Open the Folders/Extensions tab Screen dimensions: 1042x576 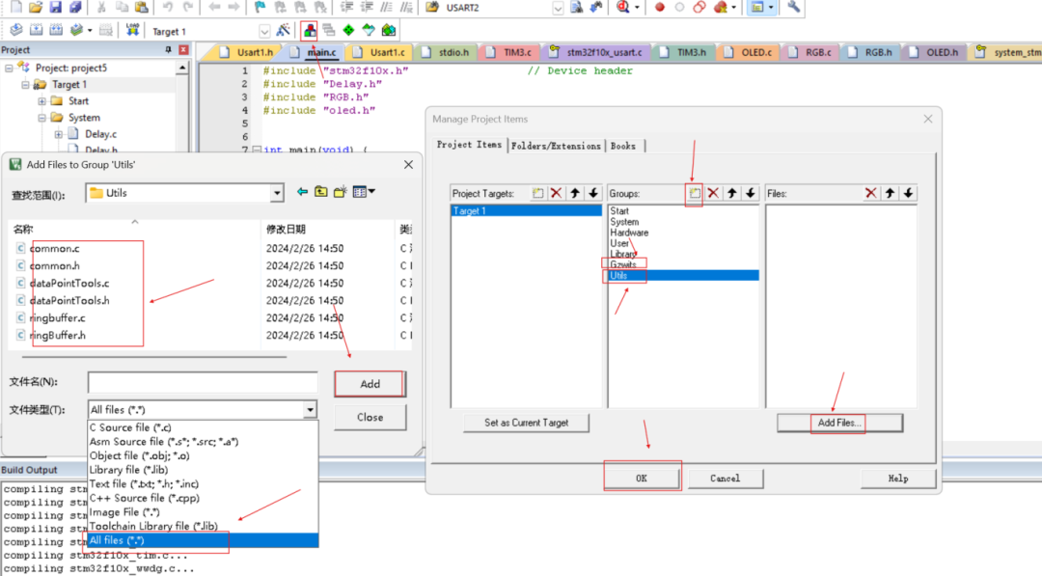[556, 146]
